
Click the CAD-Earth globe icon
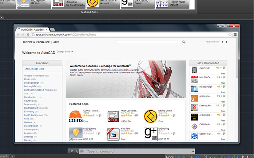coord(194,126)
